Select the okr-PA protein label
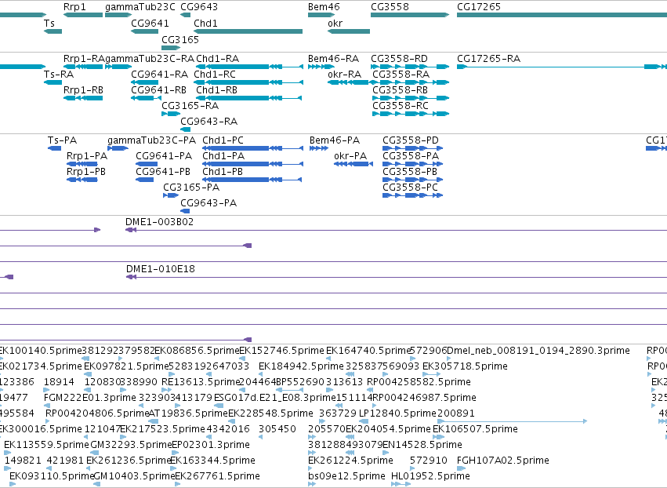 [350, 156]
